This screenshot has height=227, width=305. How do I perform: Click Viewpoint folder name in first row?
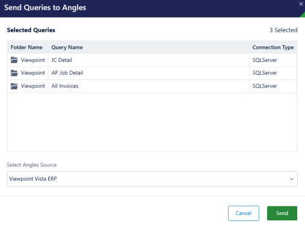33,60
